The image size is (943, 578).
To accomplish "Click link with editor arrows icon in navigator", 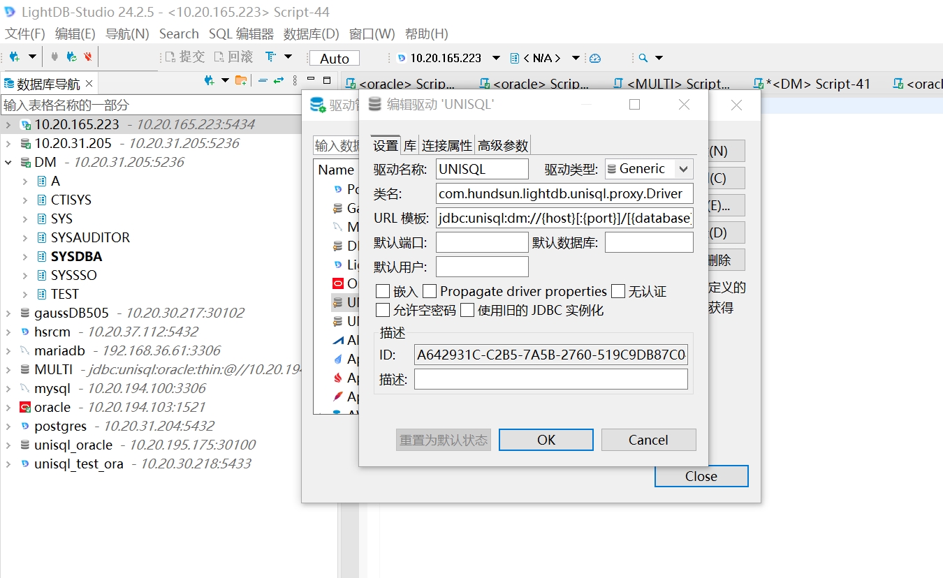I will (279, 80).
